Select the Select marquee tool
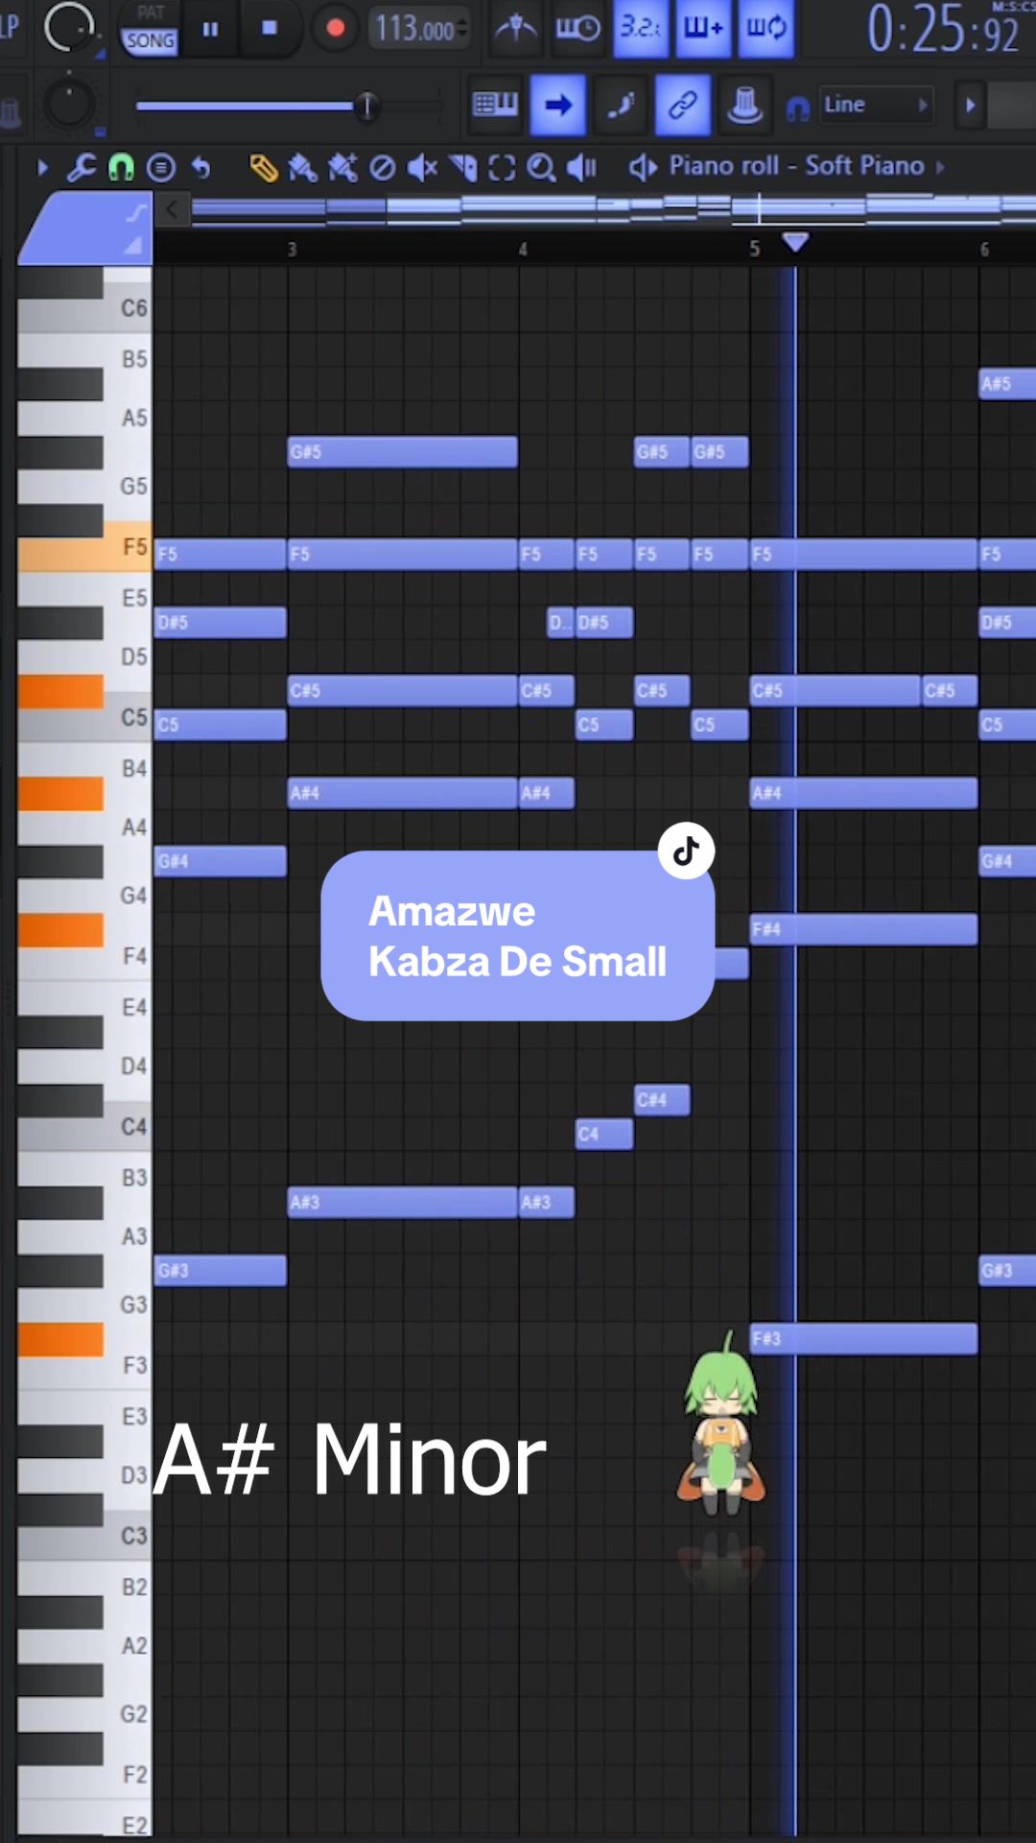This screenshot has width=1036, height=1843. (502, 168)
